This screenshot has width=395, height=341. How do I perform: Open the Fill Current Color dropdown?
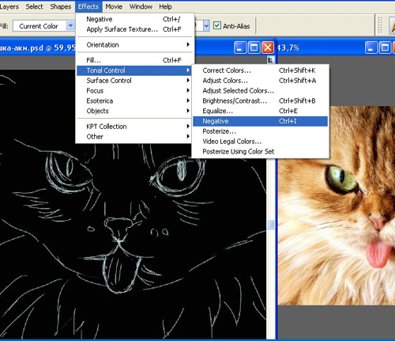70,26
